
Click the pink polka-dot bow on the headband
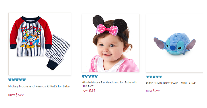pos(107,30)
